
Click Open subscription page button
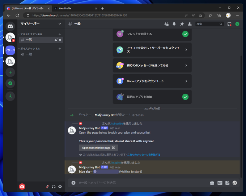point(98,148)
